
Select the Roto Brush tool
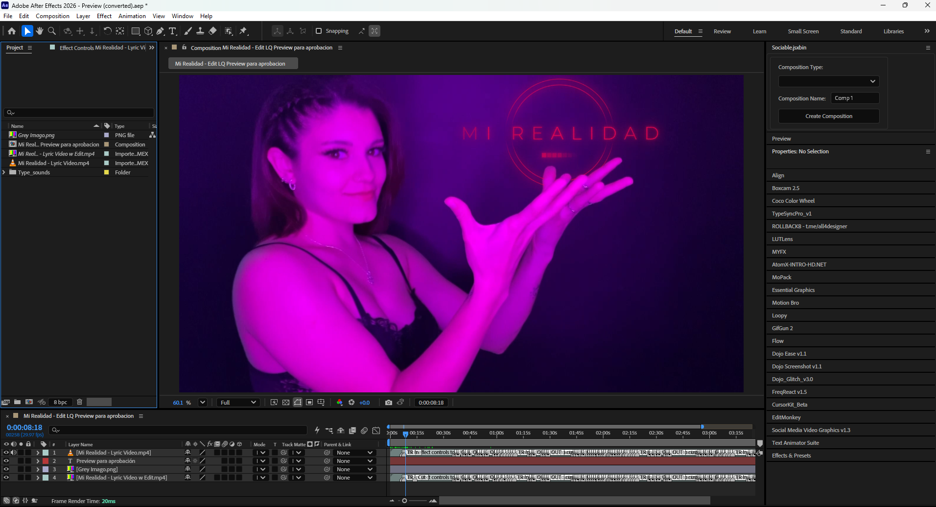229,31
